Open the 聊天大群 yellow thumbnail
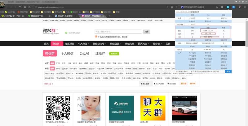 153,108
